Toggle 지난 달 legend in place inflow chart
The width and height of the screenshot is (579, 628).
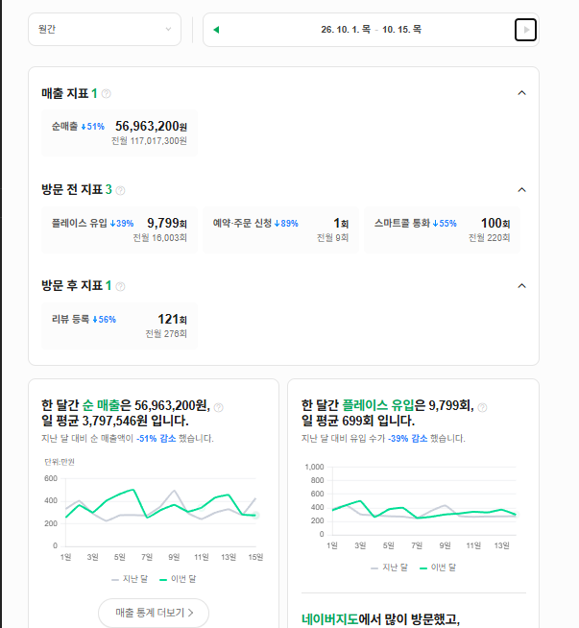[390, 568]
